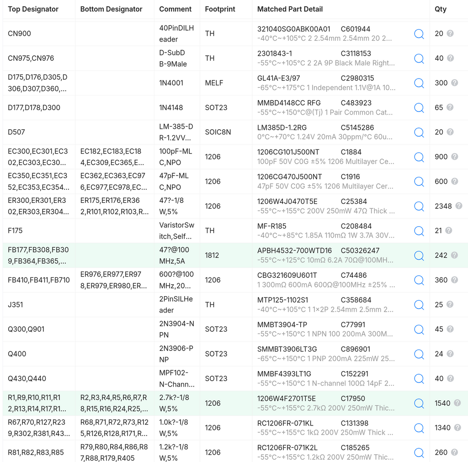The height and width of the screenshot is (462, 468).
Task: Click search icon for MF-R185 fuse
Action: click(x=419, y=231)
